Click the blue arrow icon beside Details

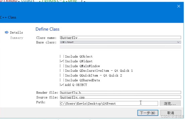(x=7, y=32)
